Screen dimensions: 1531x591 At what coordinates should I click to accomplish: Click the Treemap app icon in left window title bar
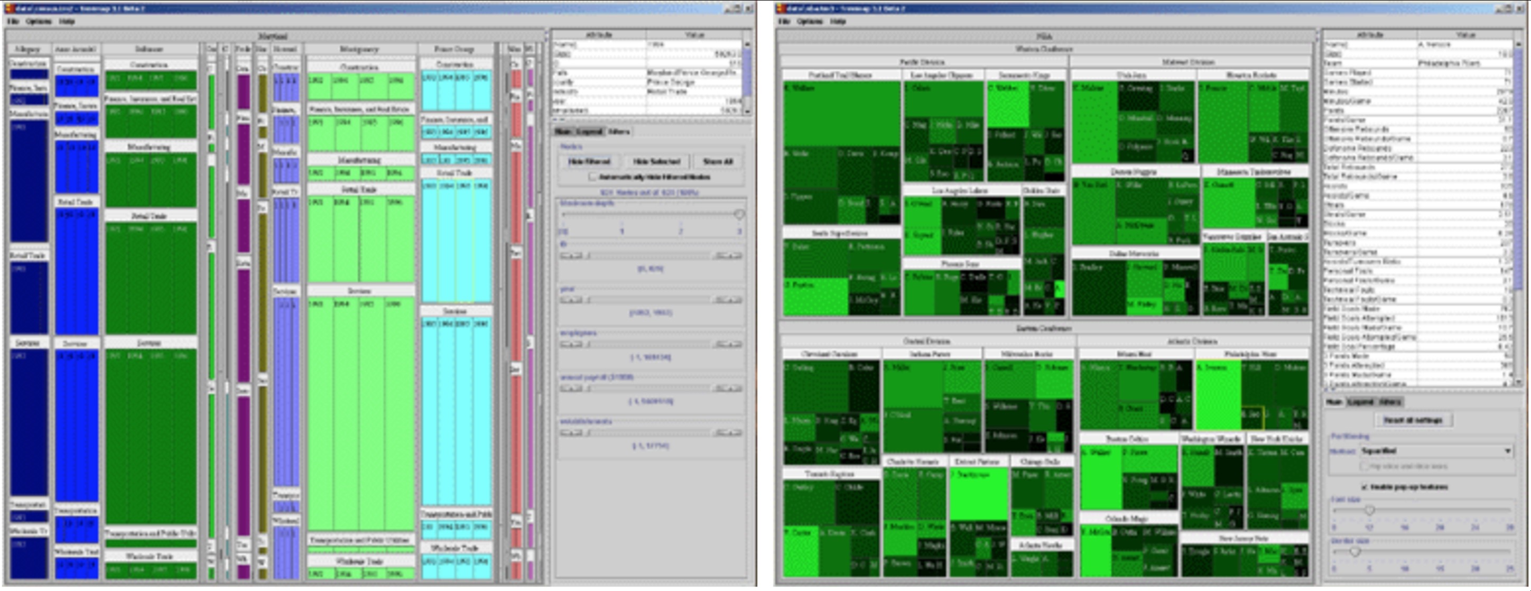pos(8,8)
